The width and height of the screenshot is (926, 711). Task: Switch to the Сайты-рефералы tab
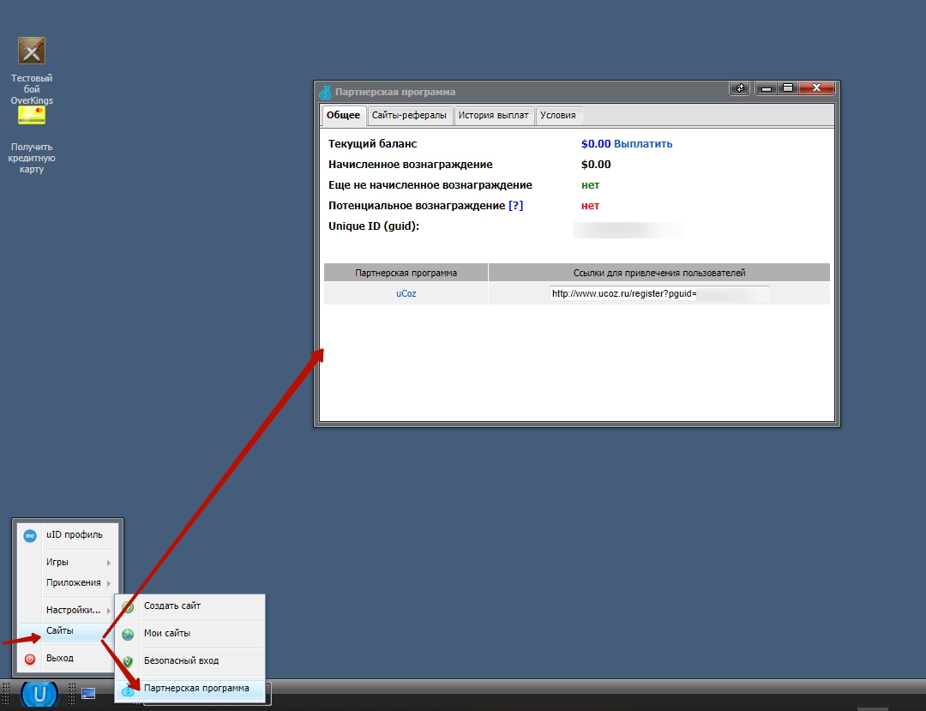tap(409, 116)
